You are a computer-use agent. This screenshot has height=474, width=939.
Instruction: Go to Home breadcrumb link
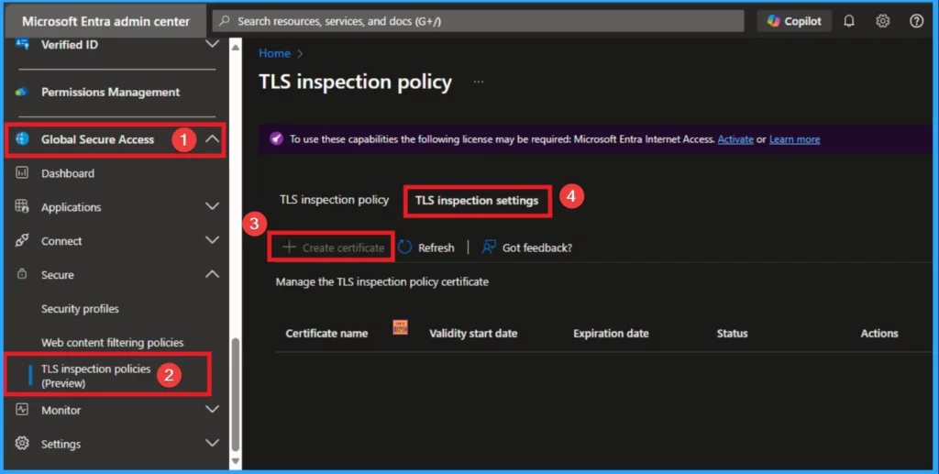[x=274, y=53]
